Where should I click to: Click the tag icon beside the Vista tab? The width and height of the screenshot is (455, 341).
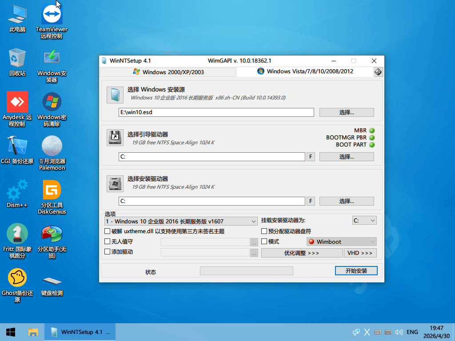click(378, 71)
